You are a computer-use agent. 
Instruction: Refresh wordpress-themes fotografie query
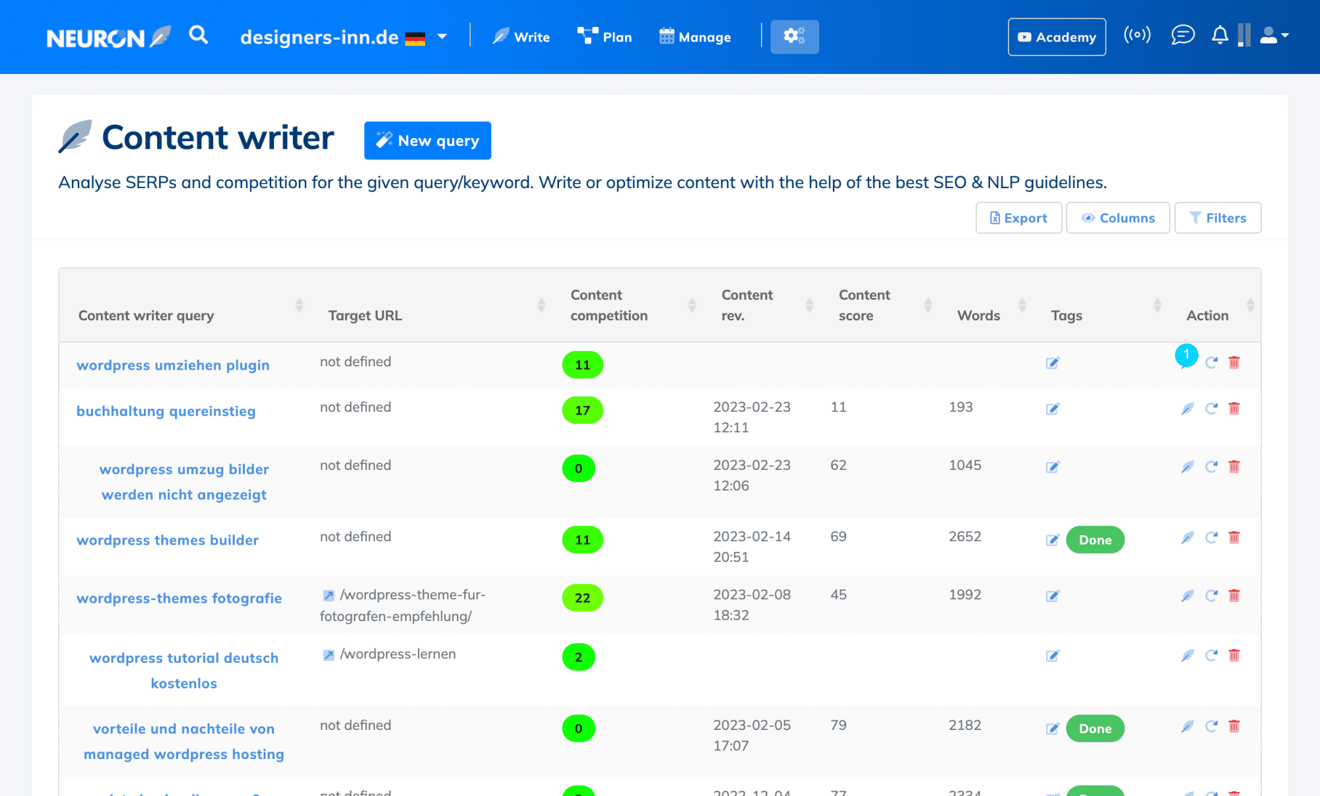pos(1211,595)
